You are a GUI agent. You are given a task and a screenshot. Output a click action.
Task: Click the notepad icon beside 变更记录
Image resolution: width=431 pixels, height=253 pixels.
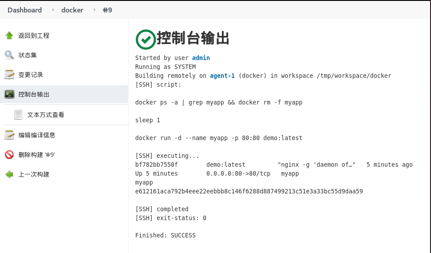click(x=9, y=75)
